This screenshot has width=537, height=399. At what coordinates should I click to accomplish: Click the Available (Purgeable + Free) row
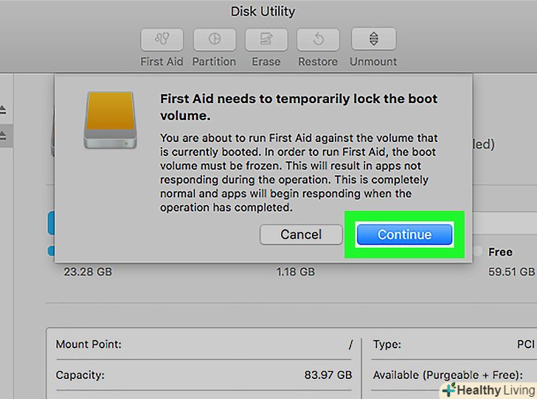pos(450,374)
